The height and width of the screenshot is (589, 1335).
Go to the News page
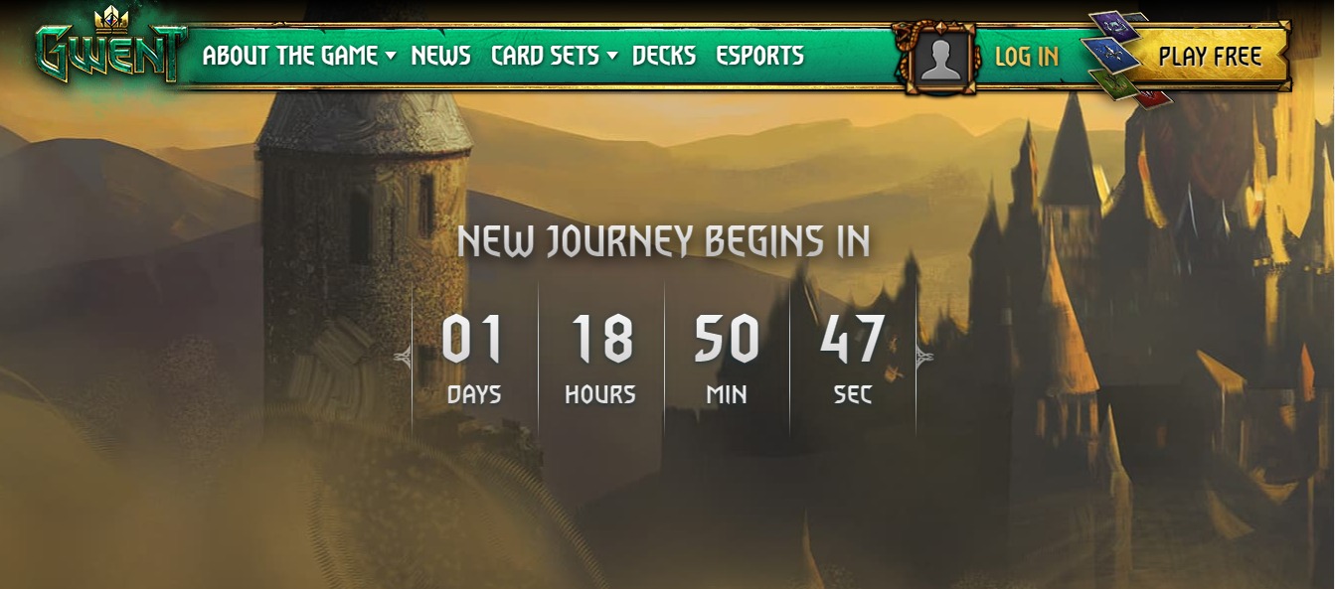click(x=440, y=56)
